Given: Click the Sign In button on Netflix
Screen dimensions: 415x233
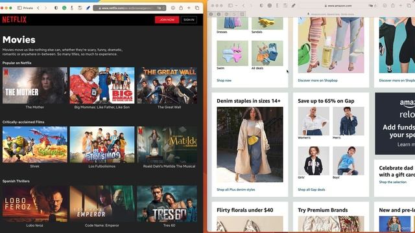Looking at the screenshot, I should point(189,20).
